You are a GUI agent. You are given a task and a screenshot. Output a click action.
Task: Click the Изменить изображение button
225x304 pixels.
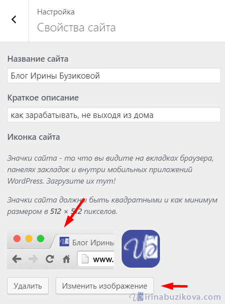point(105,286)
